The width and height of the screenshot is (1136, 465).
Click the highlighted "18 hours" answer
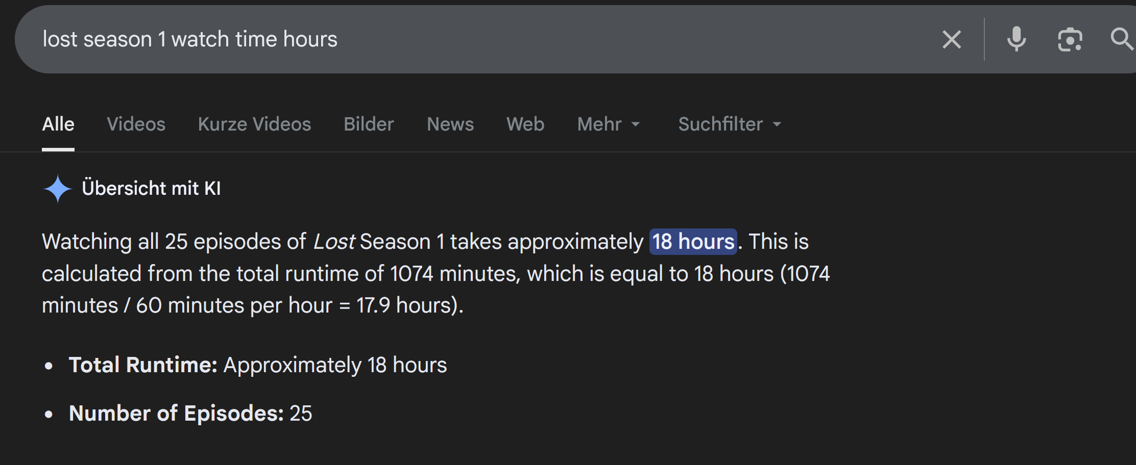pyautogui.click(x=693, y=242)
